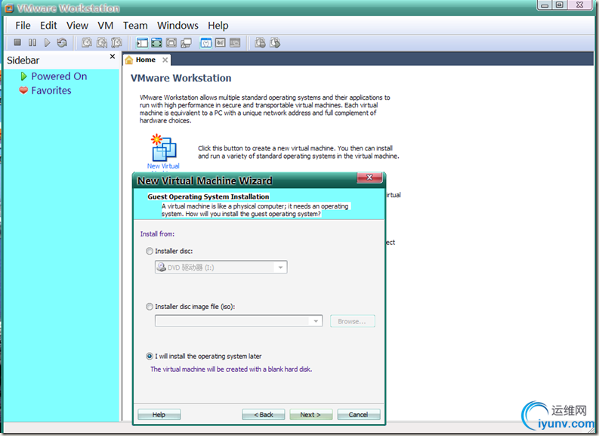Open the VM menu
Image resolution: width=599 pixels, height=436 pixels.
coord(106,26)
